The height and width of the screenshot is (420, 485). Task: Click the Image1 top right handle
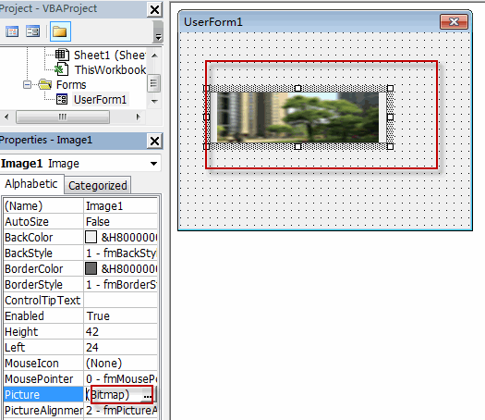coord(391,88)
